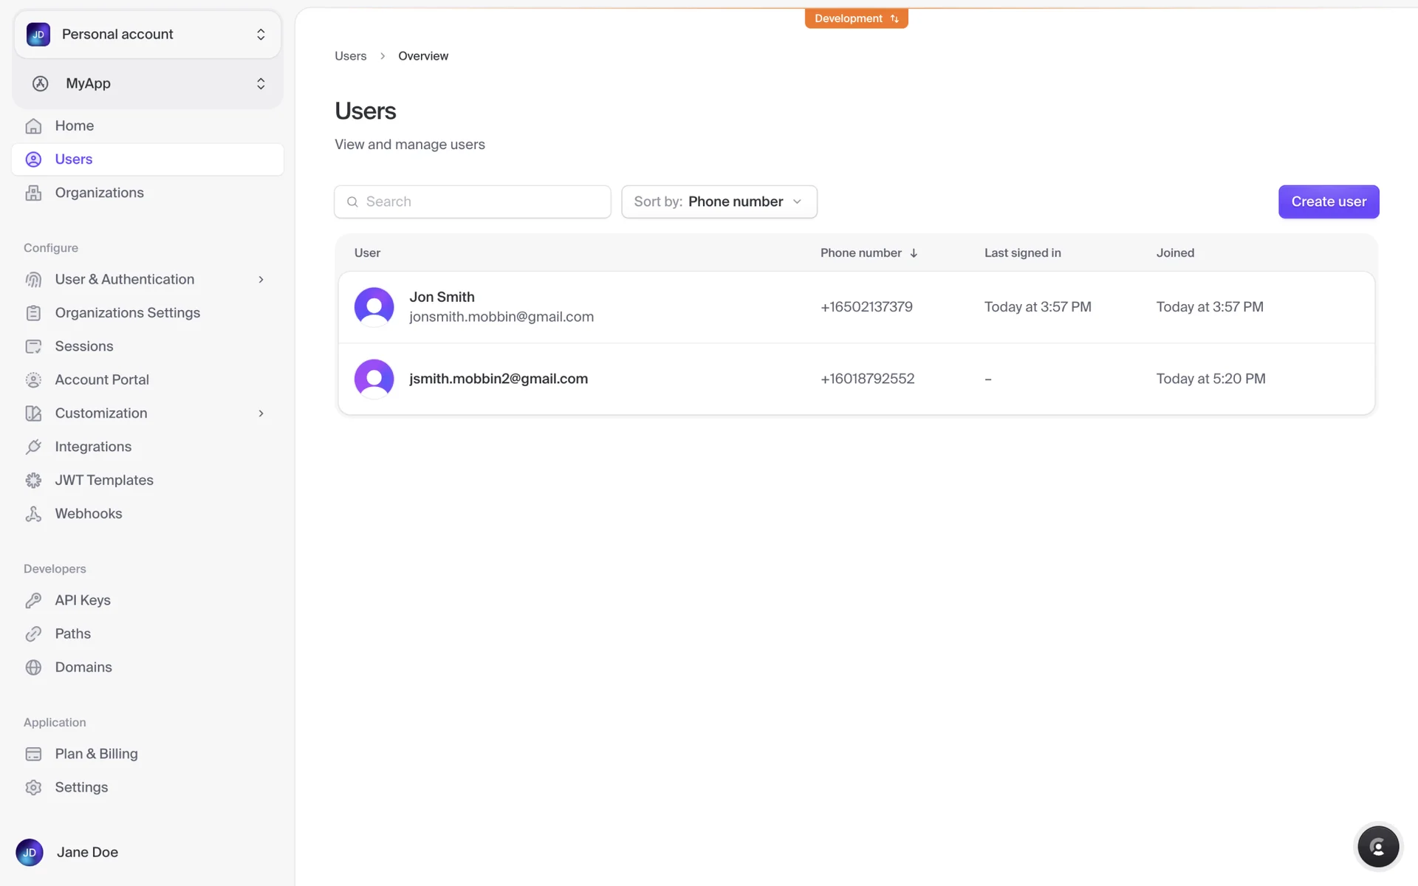Open the Sort by Phone number dropdown
The height and width of the screenshot is (886, 1418).
coord(719,202)
